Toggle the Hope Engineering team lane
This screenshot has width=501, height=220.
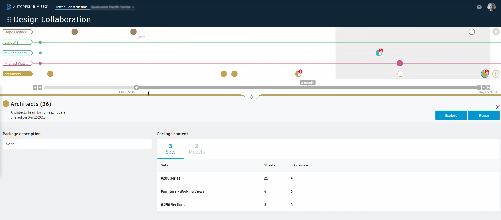point(17,32)
